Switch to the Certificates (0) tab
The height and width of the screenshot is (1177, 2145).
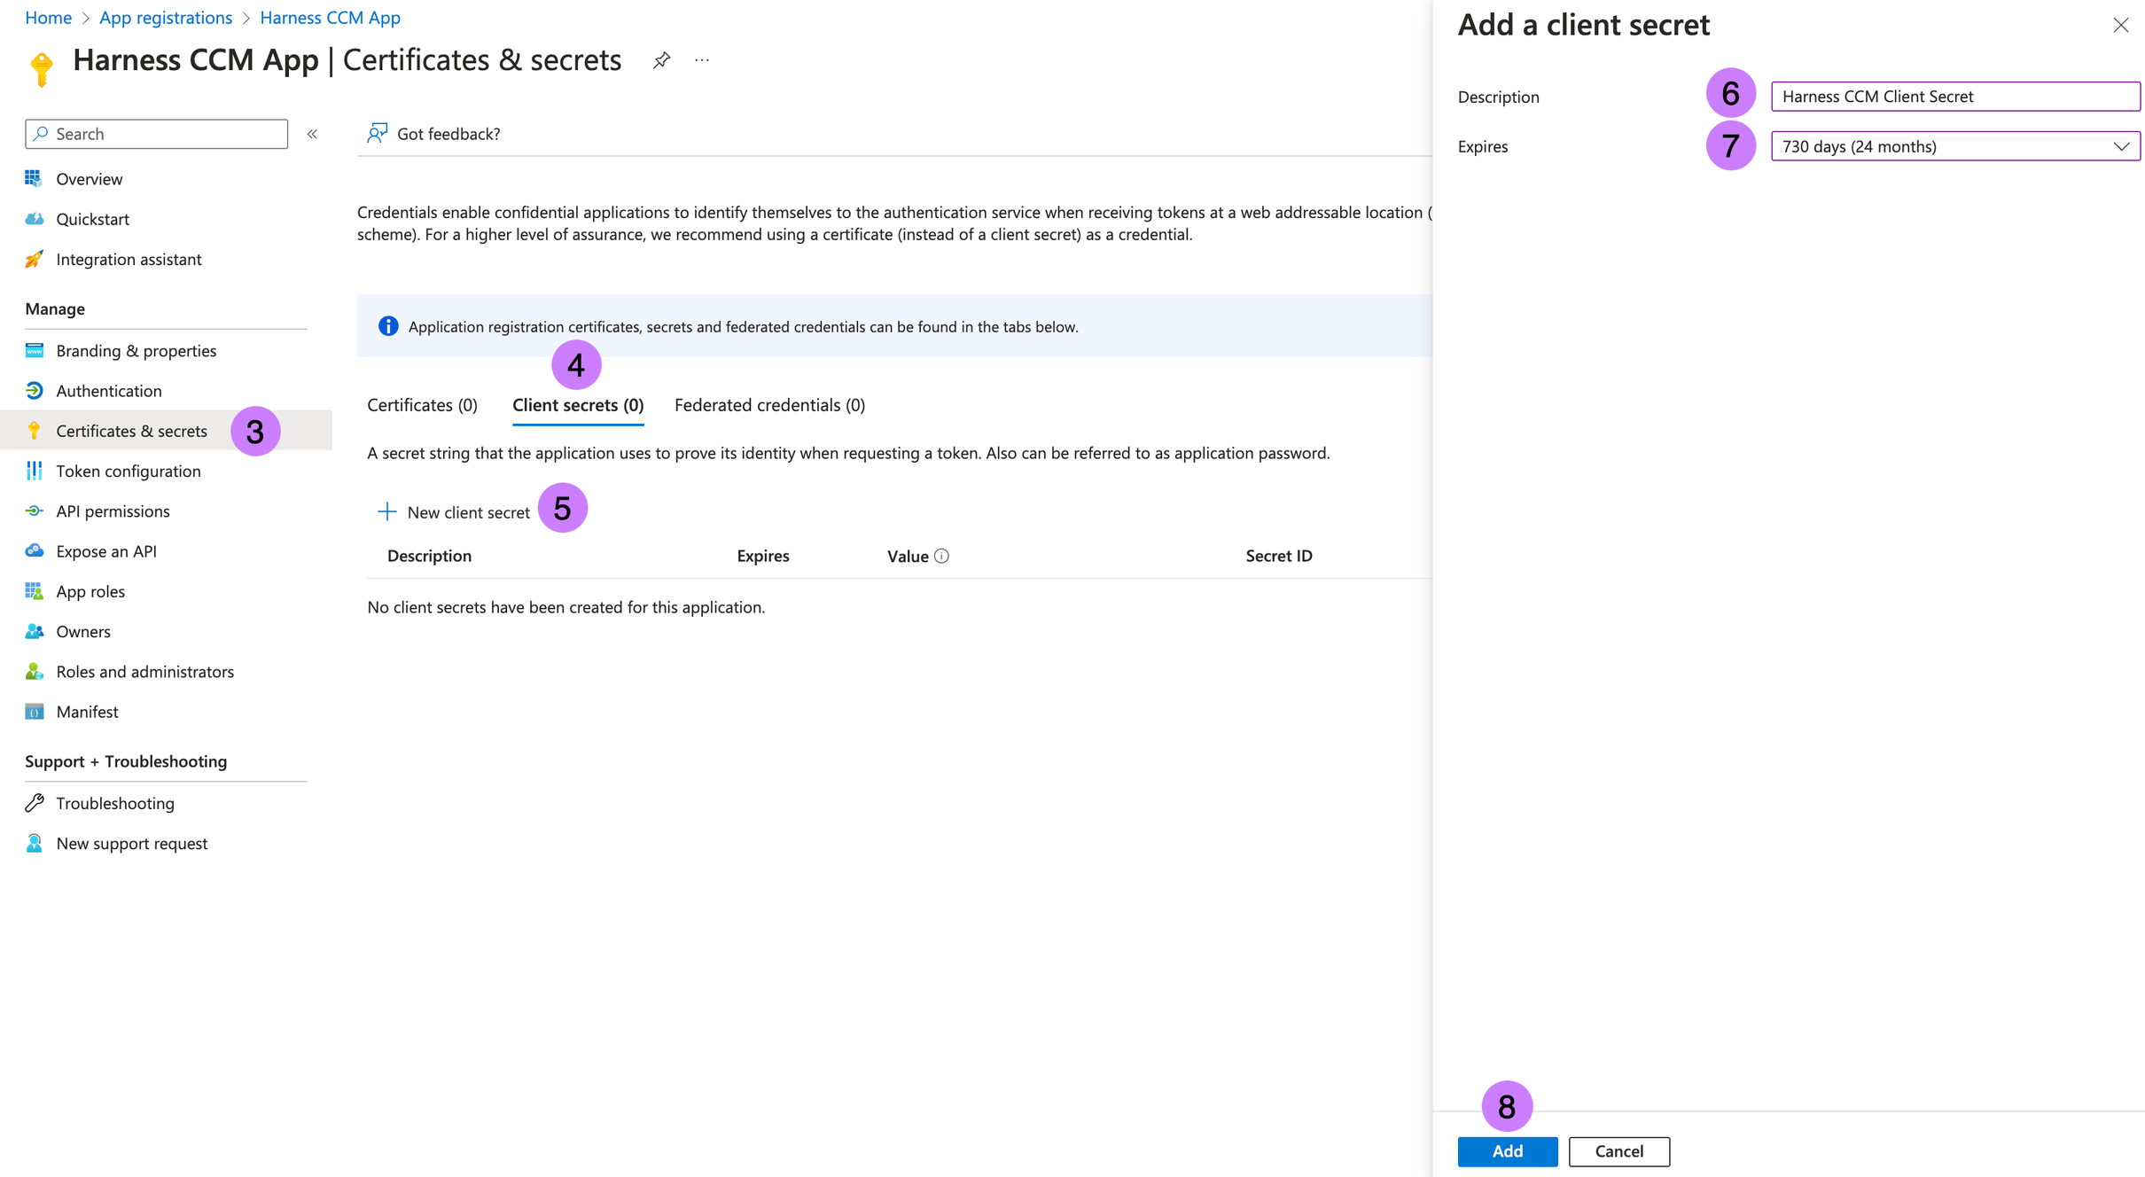coord(422,405)
